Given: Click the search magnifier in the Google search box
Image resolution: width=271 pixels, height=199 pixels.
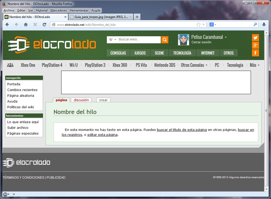Looking at the screenshot, I should [255, 25].
